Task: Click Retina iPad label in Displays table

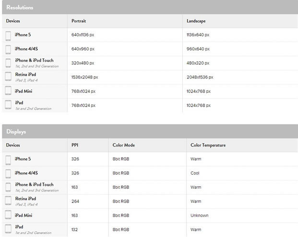Action: [25, 199]
